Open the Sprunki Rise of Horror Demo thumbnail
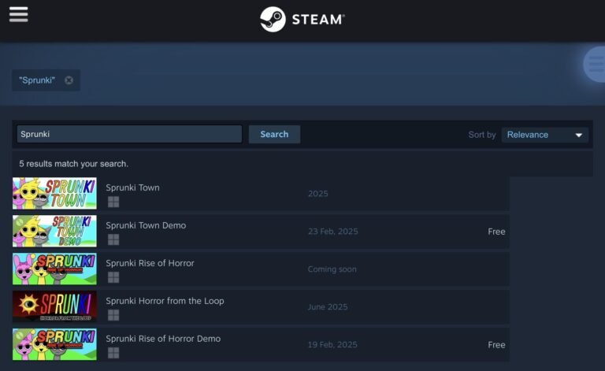Viewport: 605px width, 371px height. click(x=54, y=344)
